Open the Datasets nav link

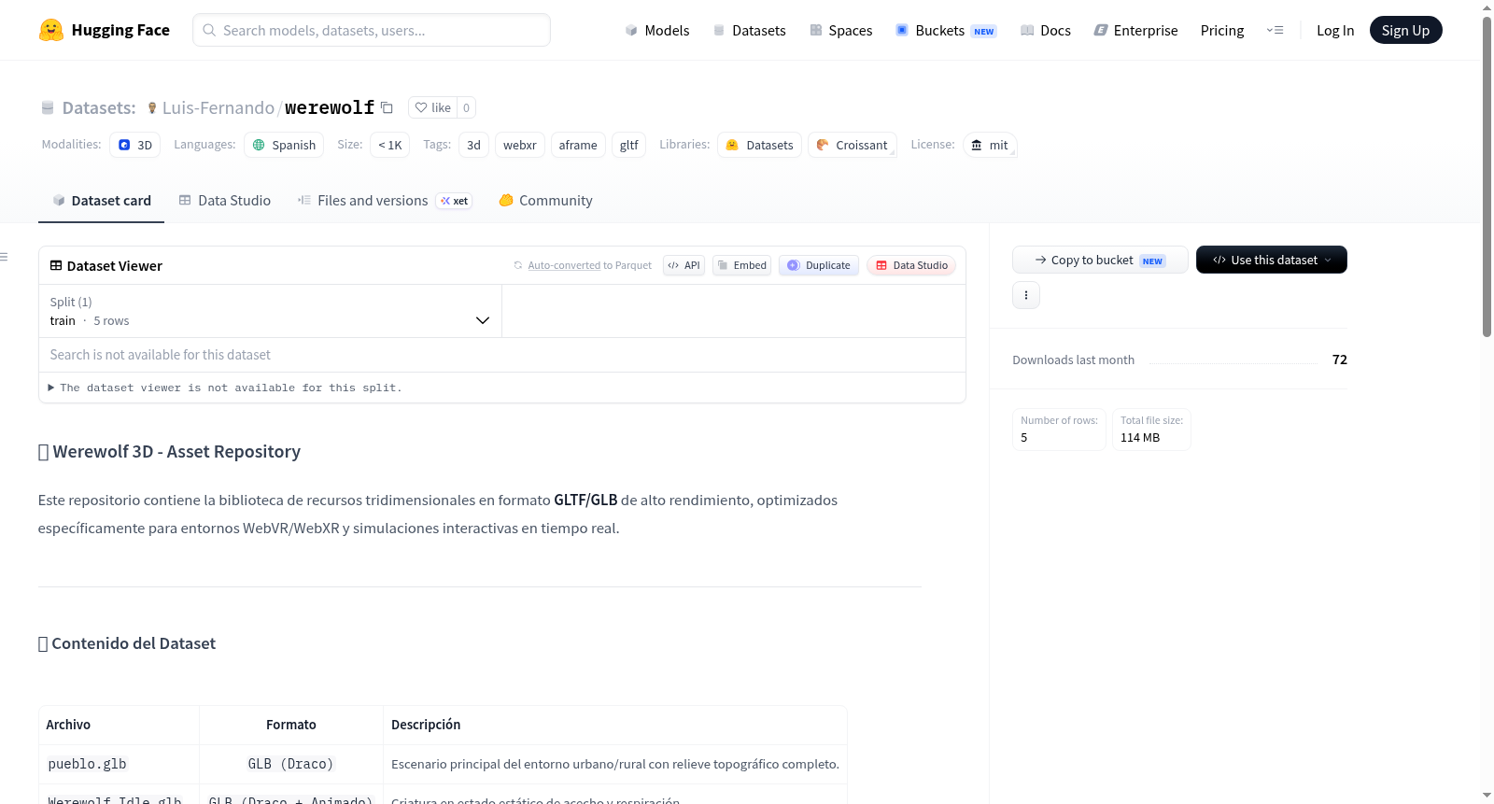coord(750,31)
